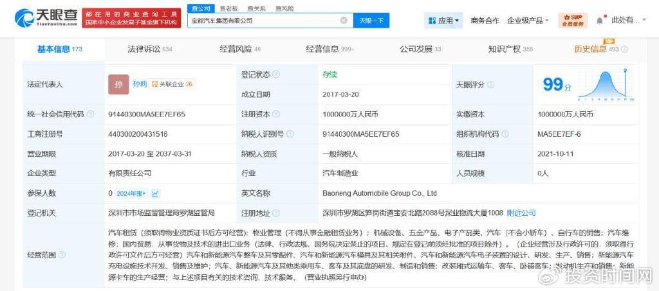
Task: Select 组织机构代码 value MA5EE7EF-6
Action: coord(559,134)
